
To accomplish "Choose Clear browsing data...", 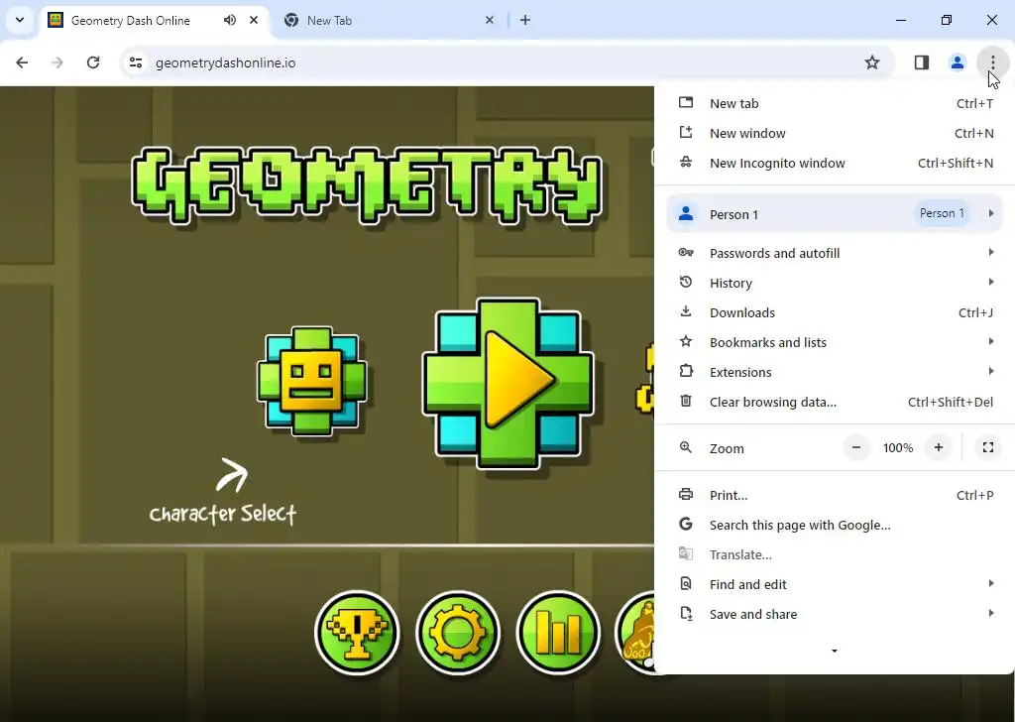I will point(835,402).
